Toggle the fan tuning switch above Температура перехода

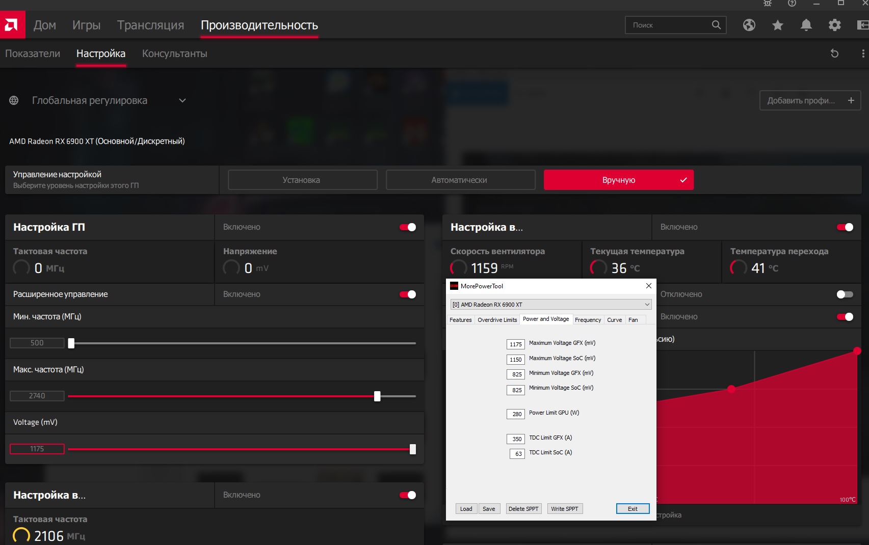[845, 227]
